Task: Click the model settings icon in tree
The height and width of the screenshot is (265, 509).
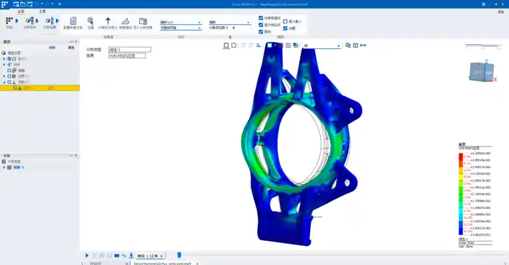Action: pyautogui.click(x=4, y=53)
